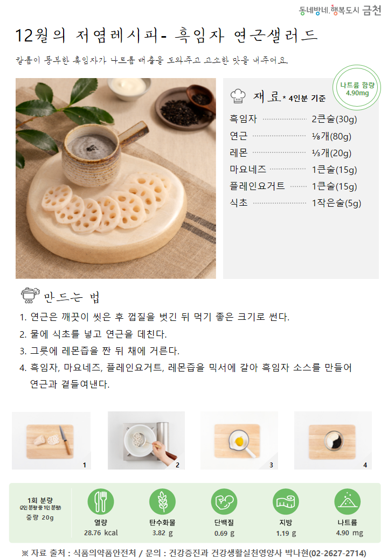
Task: Click the wheat carbohydrate icon
Action: (x=162, y=501)
